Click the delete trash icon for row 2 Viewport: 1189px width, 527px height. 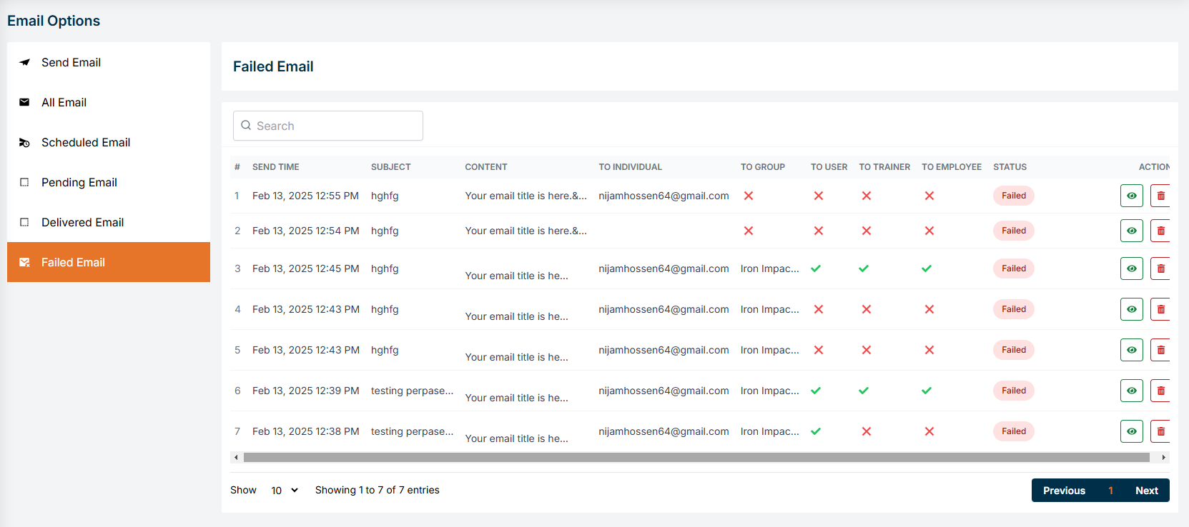click(x=1160, y=231)
